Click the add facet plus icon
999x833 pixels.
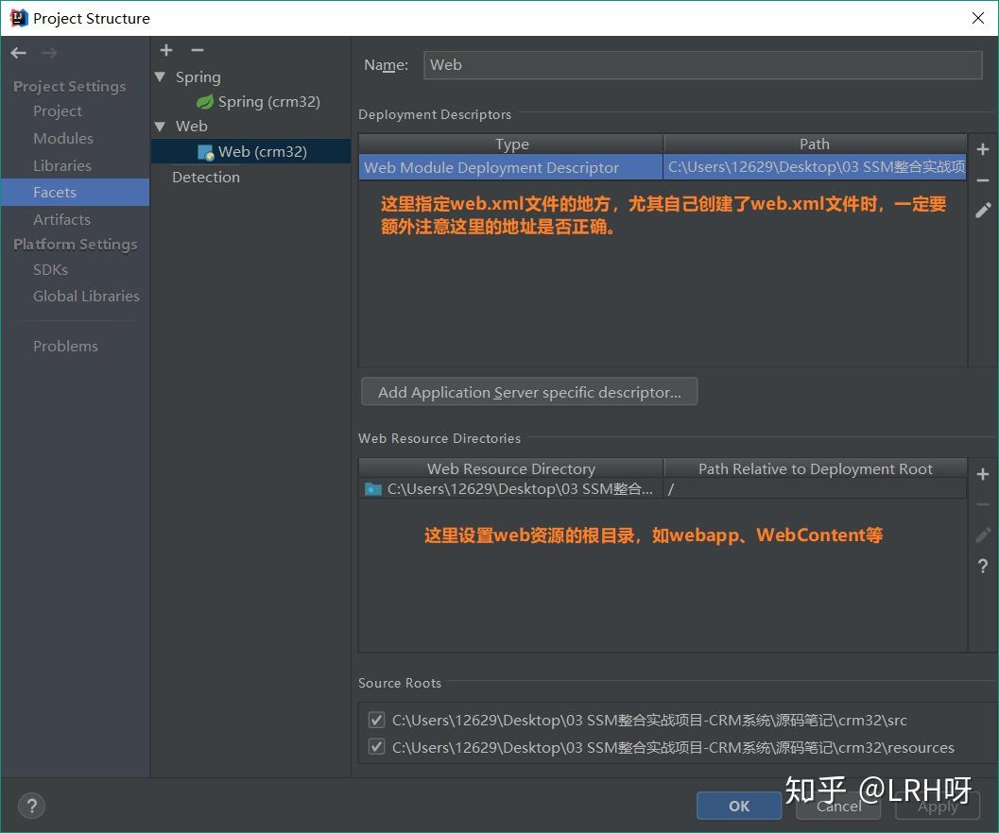coord(166,50)
